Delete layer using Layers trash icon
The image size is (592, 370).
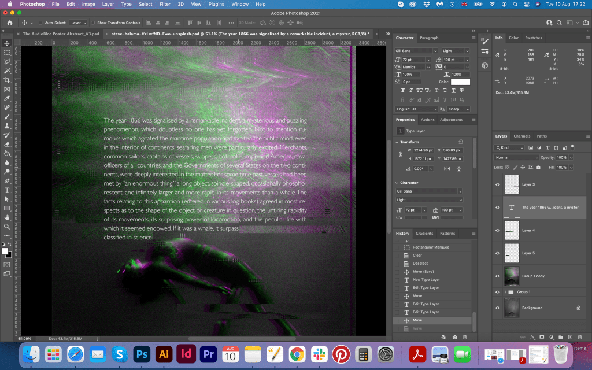(x=580, y=336)
